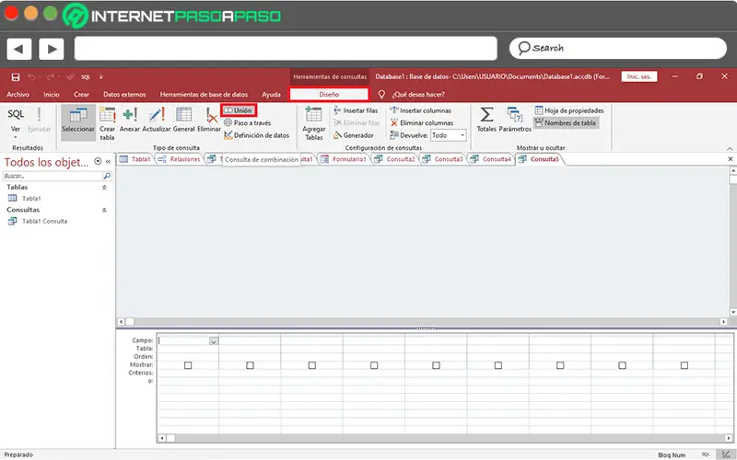The height and width of the screenshot is (460, 737).
Task: Toggle Nombres de tabla
Action: point(566,123)
